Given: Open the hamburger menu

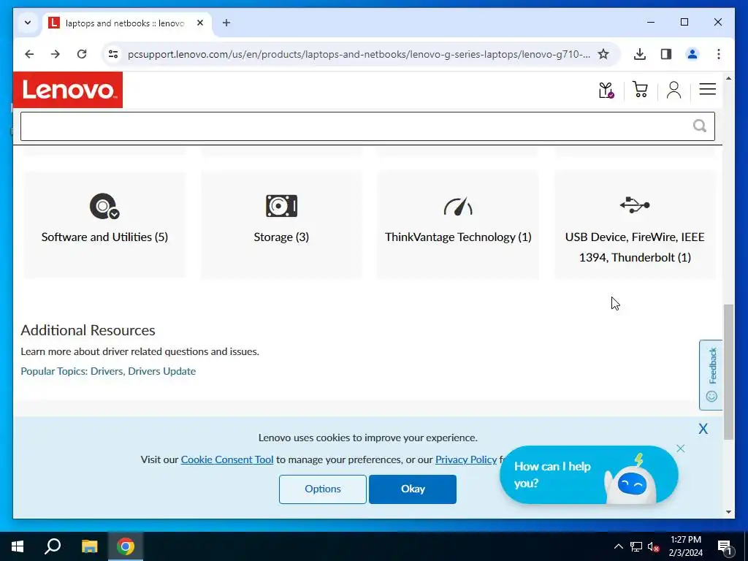Looking at the screenshot, I should pos(707,88).
